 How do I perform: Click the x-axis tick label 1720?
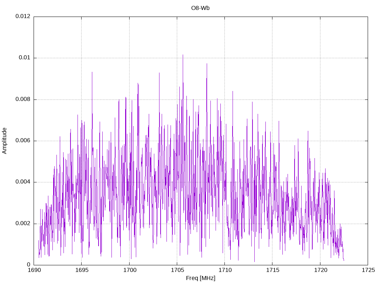pyautogui.click(x=321, y=270)
